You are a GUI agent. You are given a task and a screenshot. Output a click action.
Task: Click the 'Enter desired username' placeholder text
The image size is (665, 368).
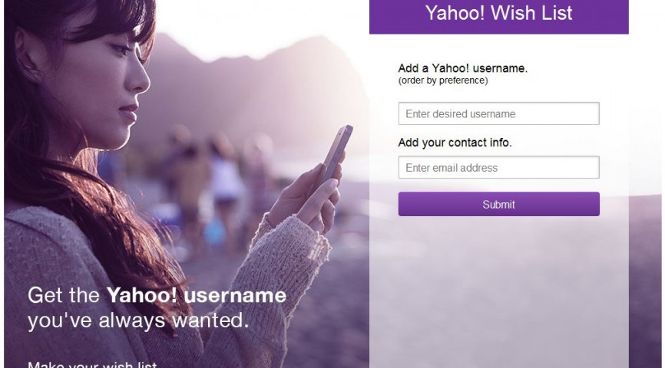460,114
